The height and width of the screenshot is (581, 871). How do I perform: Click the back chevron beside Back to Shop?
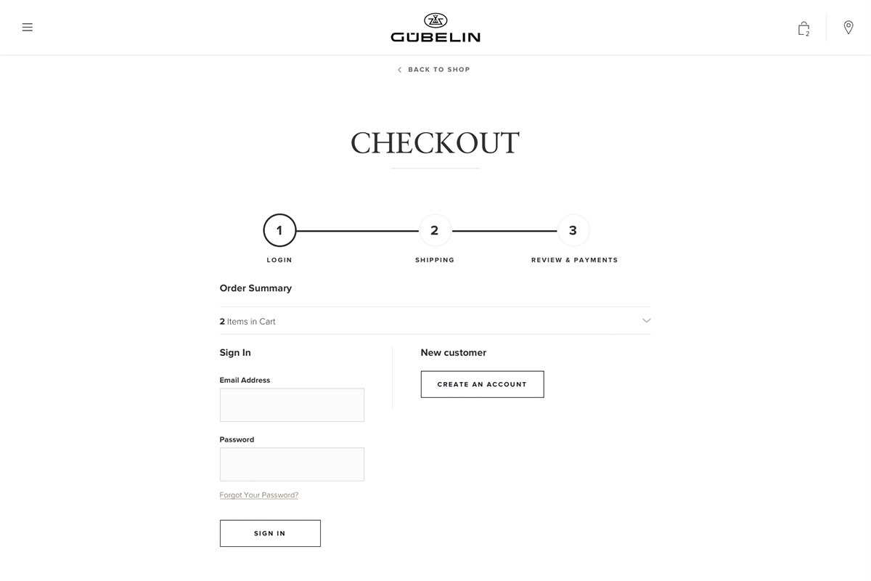click(399, 70)
